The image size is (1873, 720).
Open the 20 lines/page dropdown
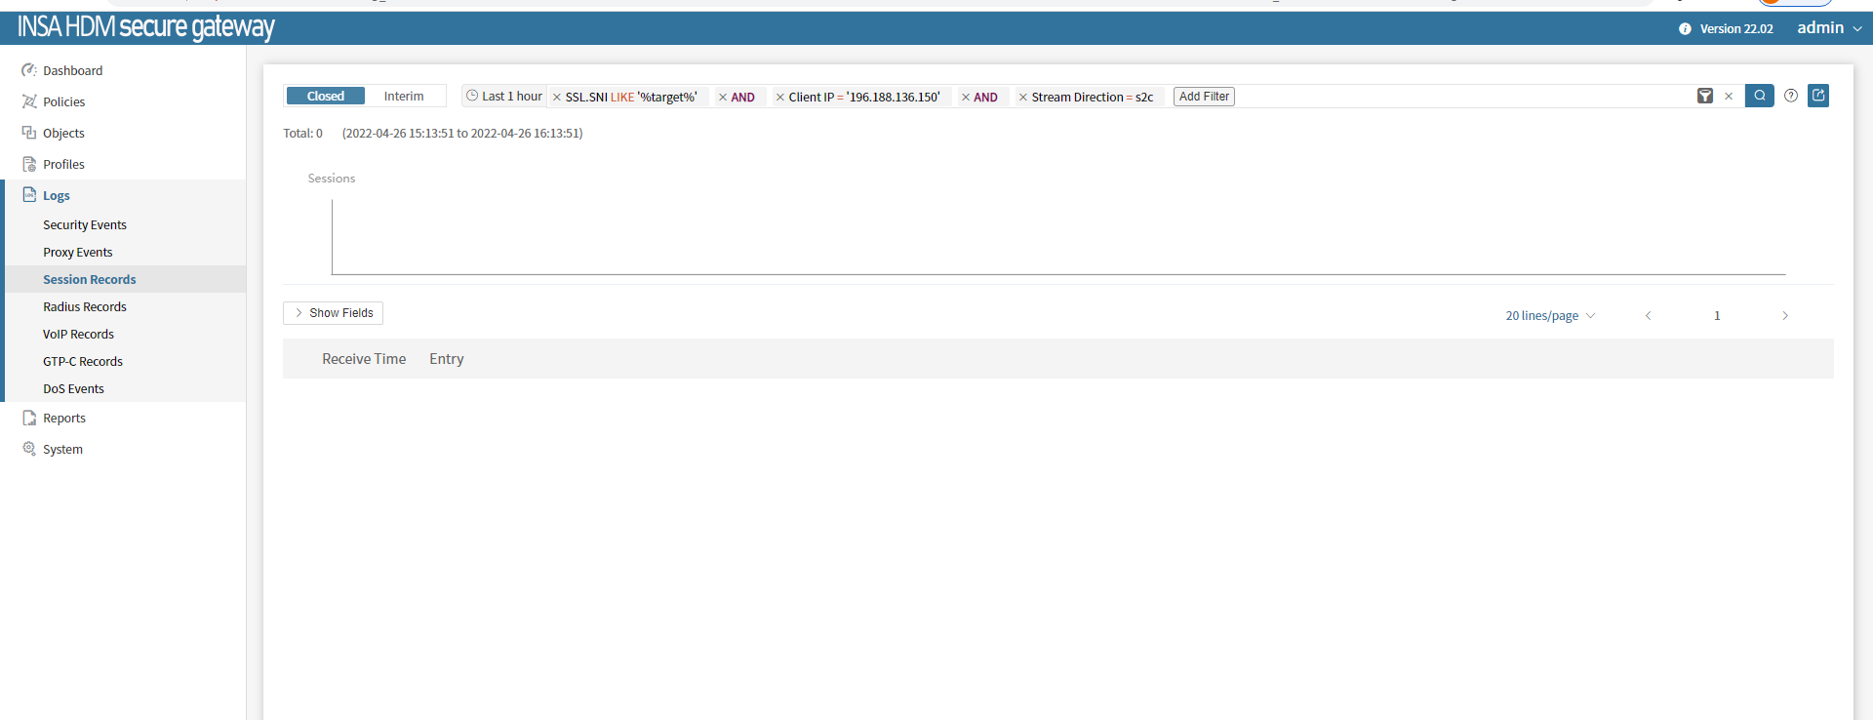pyautogui.click(x=1549, y=316)
